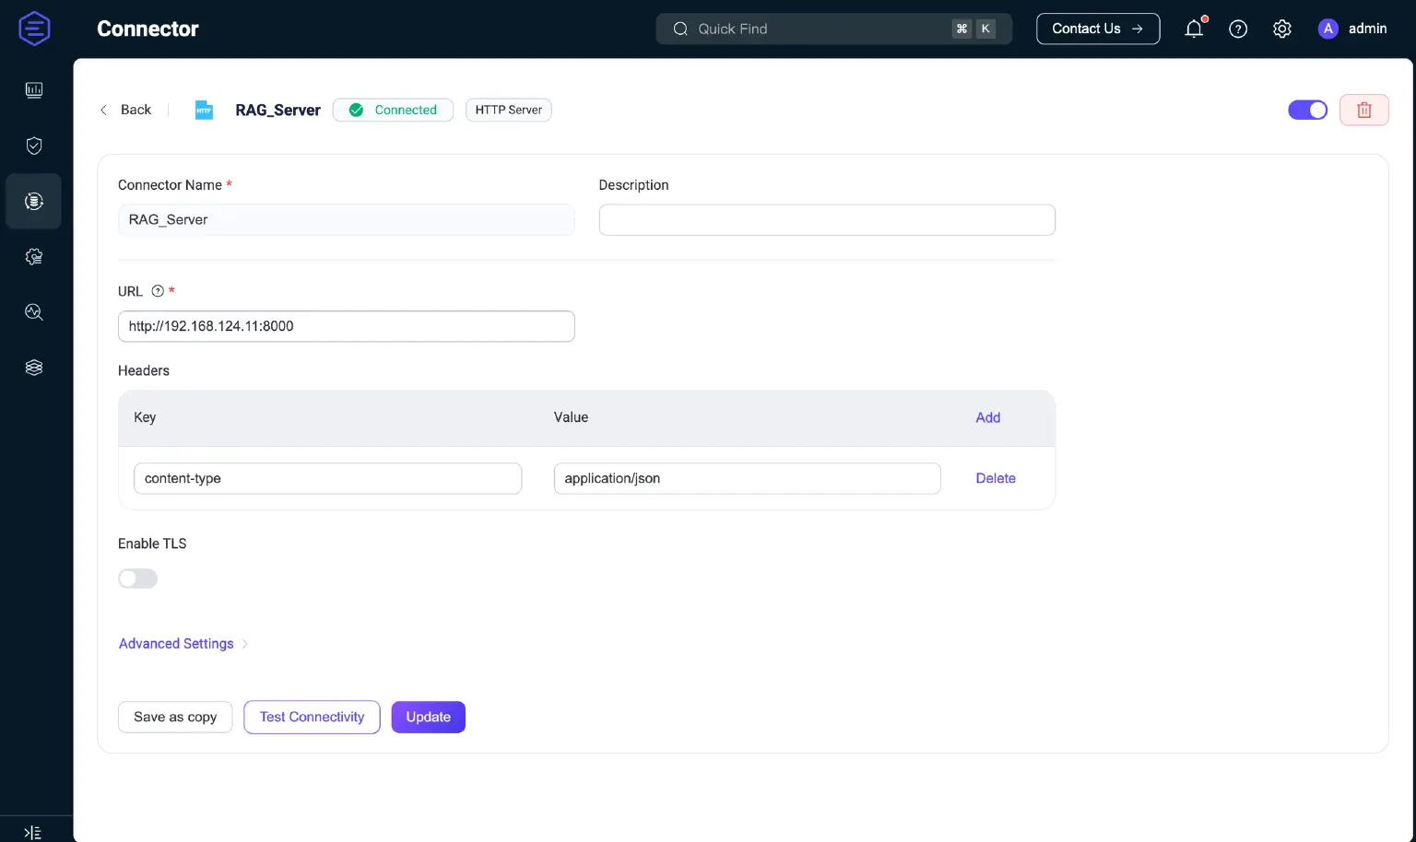This screenshot has height=842, width=1416.
Task: Collapse the sidebar with the bottom-left icon
Action: [x=32, y=832]
